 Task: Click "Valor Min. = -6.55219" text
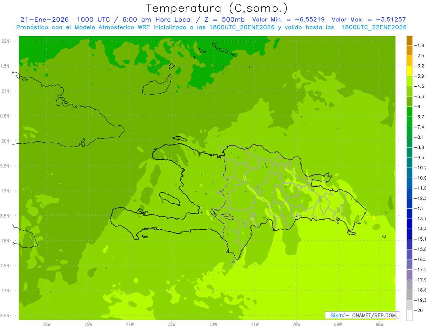tap(288, 20)
